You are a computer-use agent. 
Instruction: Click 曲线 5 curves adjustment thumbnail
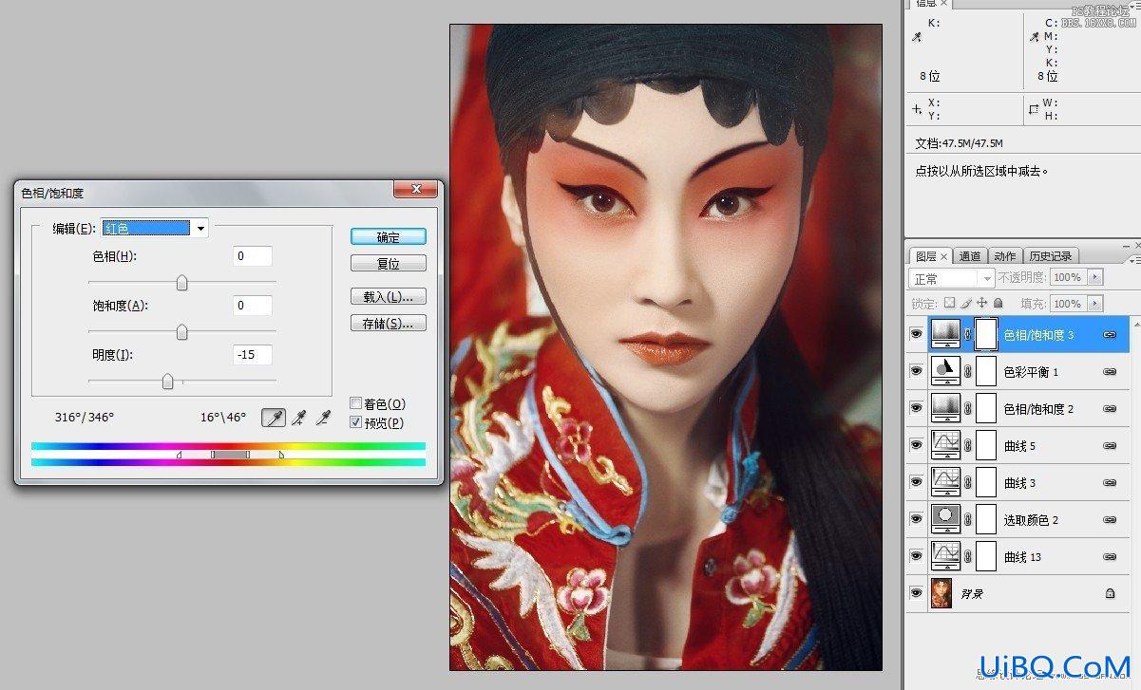[944, 445]
